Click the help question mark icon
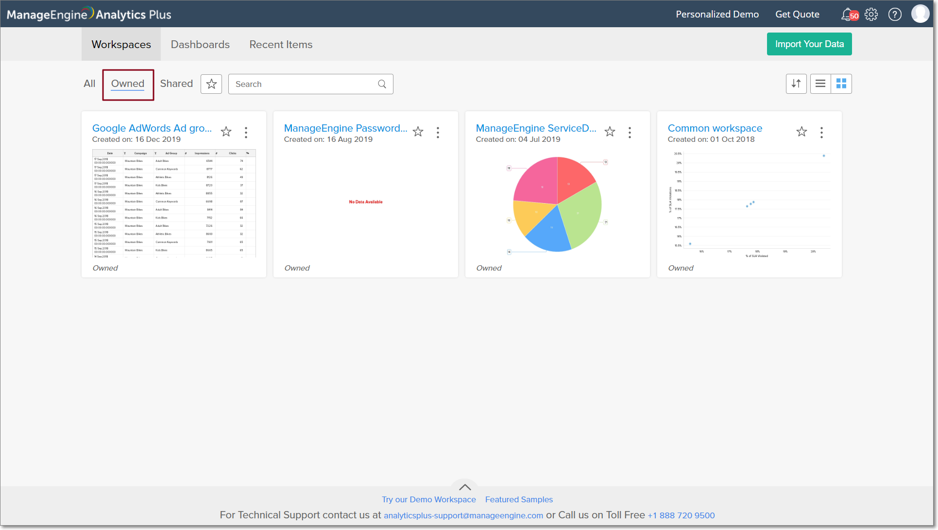The height and width of the screenshot is (530, 938). pos(895,14)
